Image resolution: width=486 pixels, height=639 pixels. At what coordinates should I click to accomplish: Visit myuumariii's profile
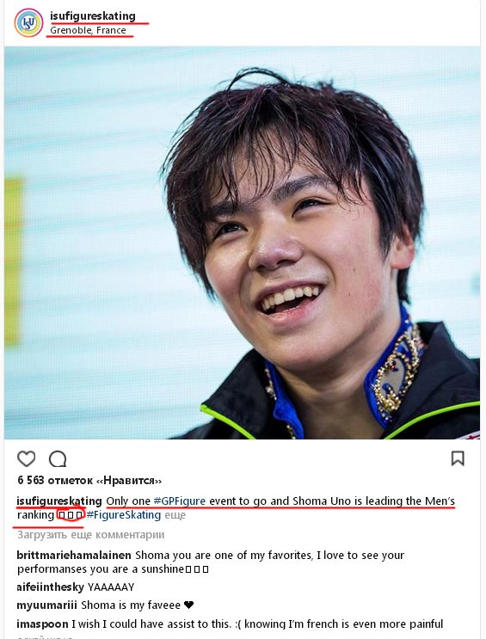tap(46, 605)
